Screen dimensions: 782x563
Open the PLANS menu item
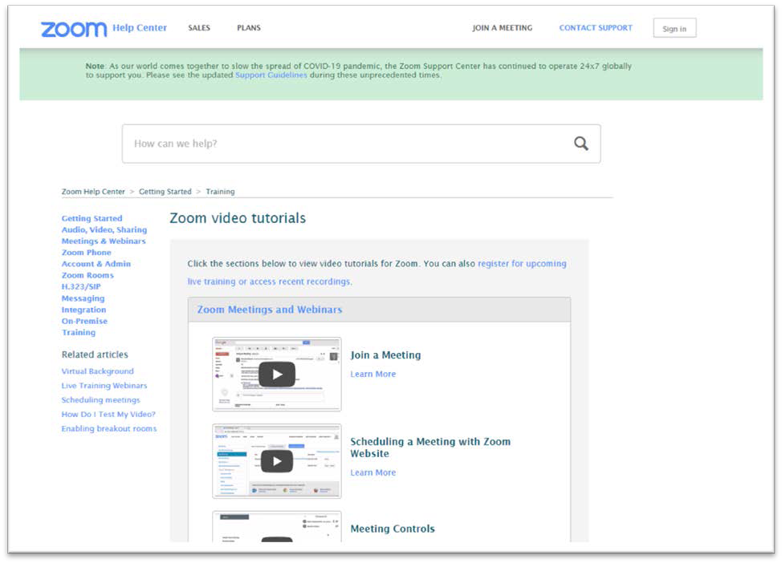point(249,28)
